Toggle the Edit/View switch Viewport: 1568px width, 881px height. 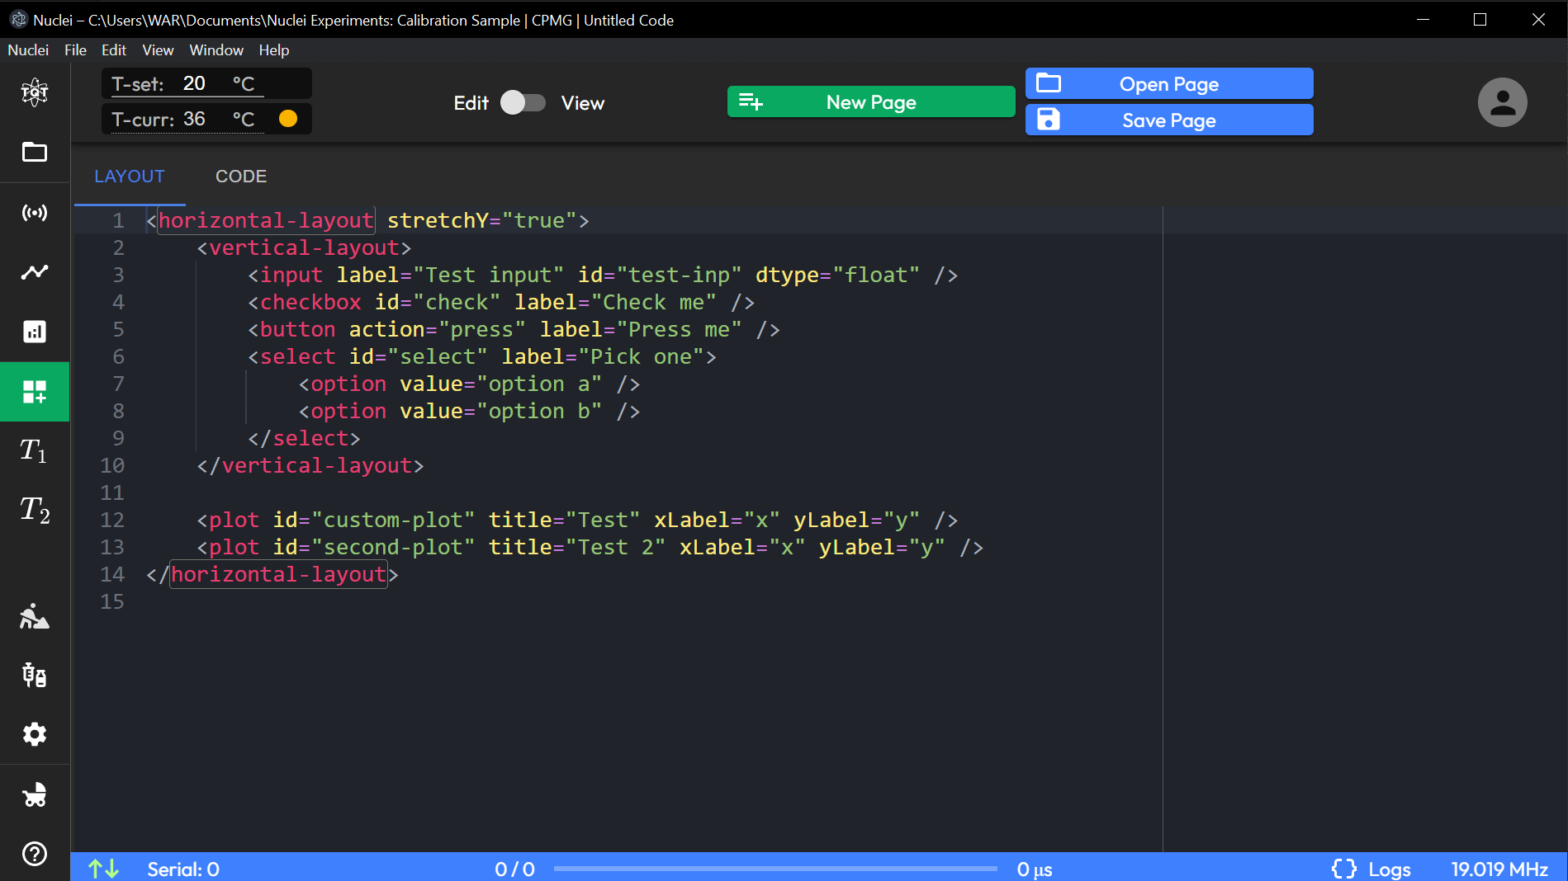(x=523, y=102)
